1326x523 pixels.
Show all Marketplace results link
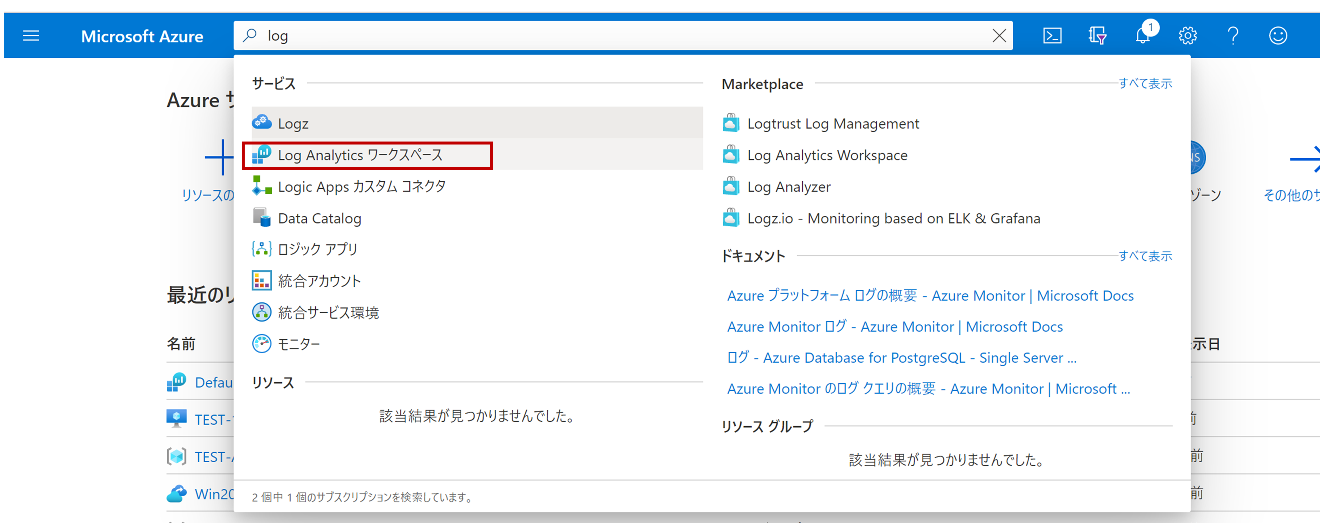tap(1145, 84)
